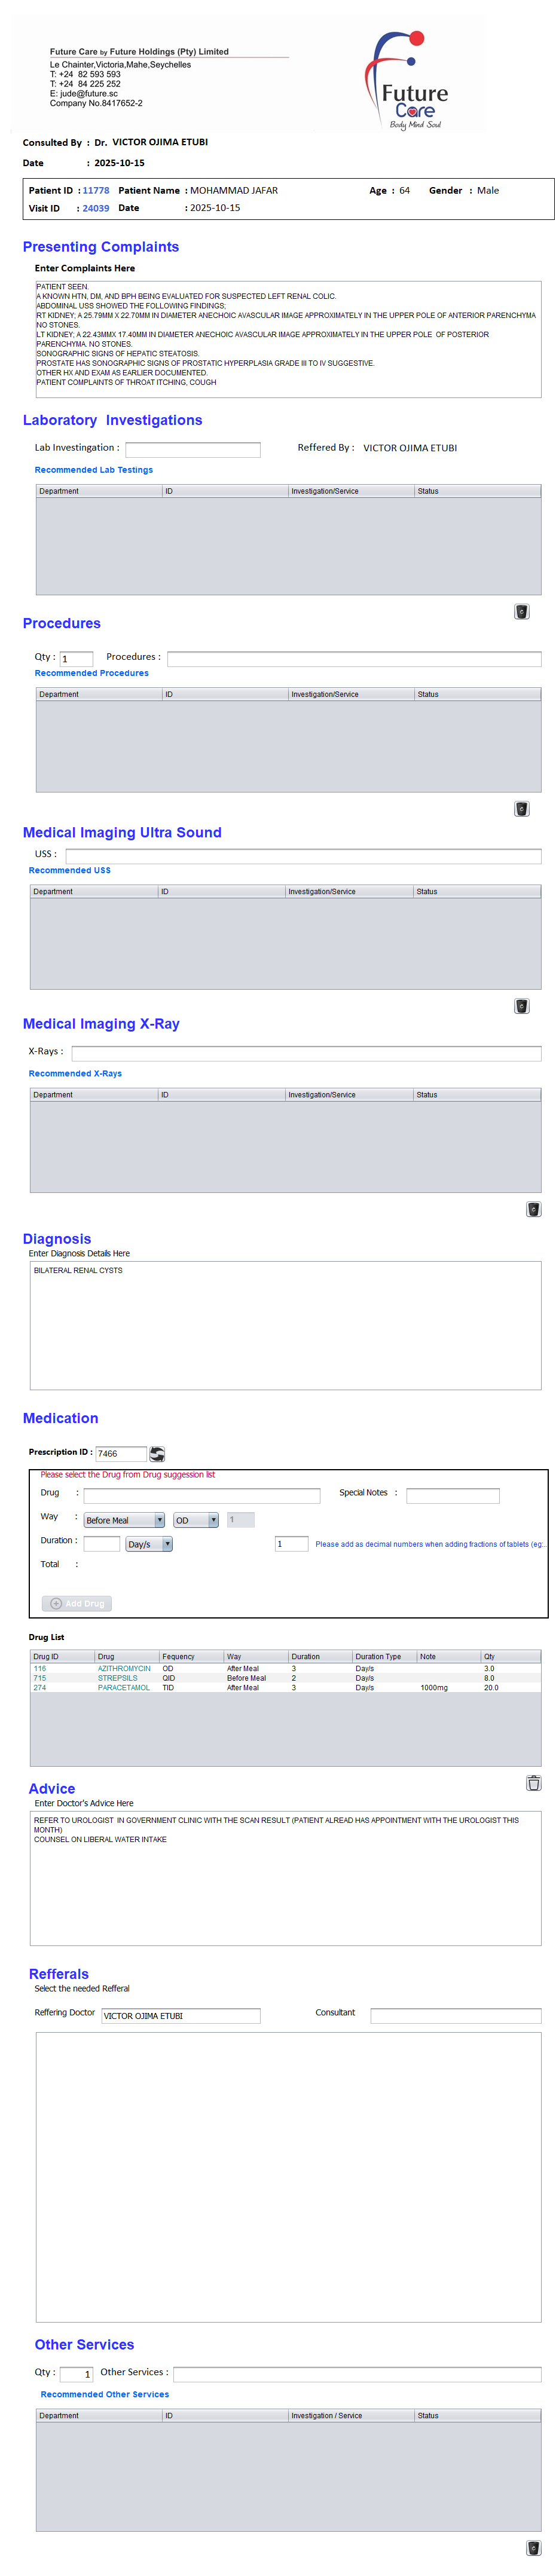Screen dimensions: 556x2576
Task: Click trash icon below Drug List
Action: [533, 1783]
